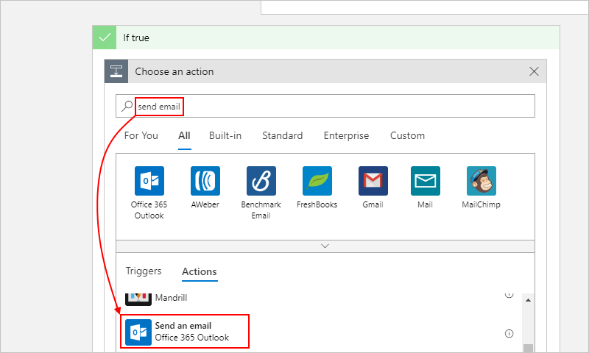Viewport: 589px width, 353px height.
Task: Select the Mail connector icon
Action: (x=425, y=181)
